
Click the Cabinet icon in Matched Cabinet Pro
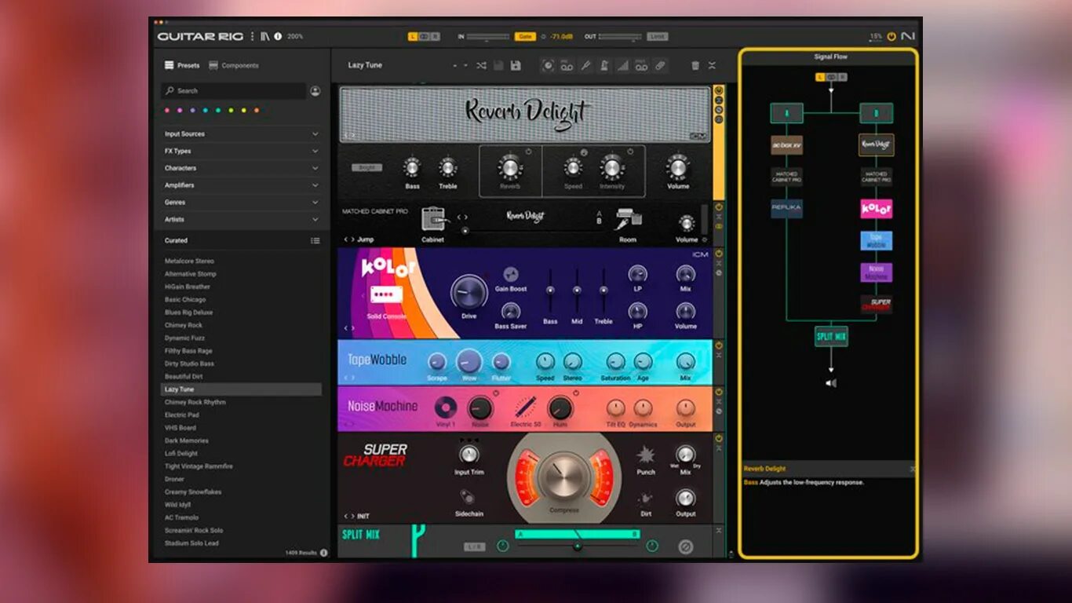click(433, 219)
